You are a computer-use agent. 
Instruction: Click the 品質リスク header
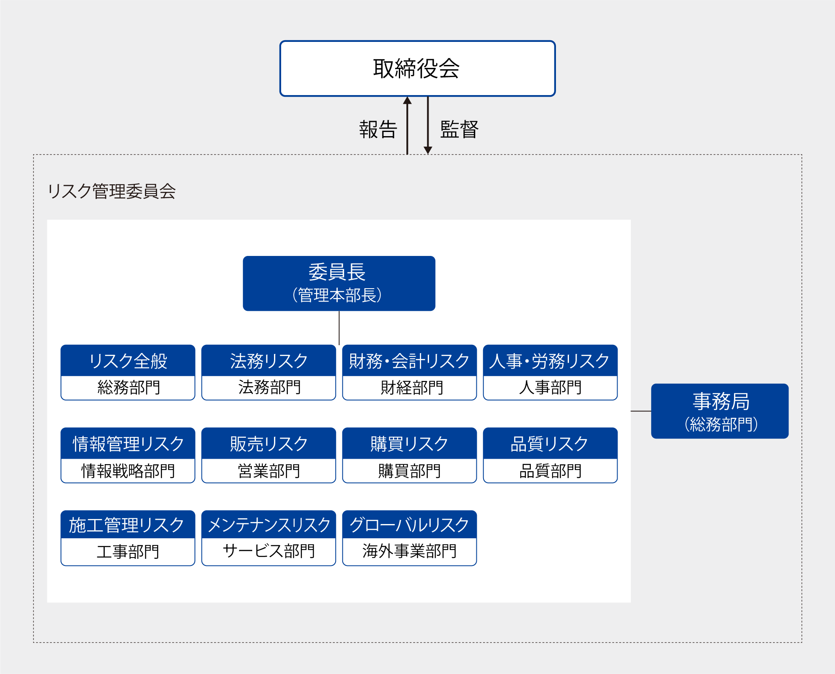550,444
